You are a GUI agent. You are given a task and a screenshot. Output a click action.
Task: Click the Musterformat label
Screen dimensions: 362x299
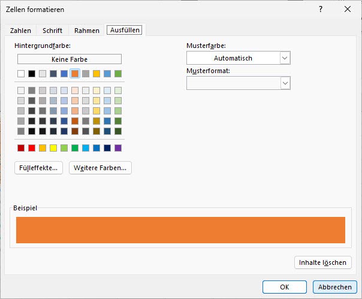(x=208, y=71)
